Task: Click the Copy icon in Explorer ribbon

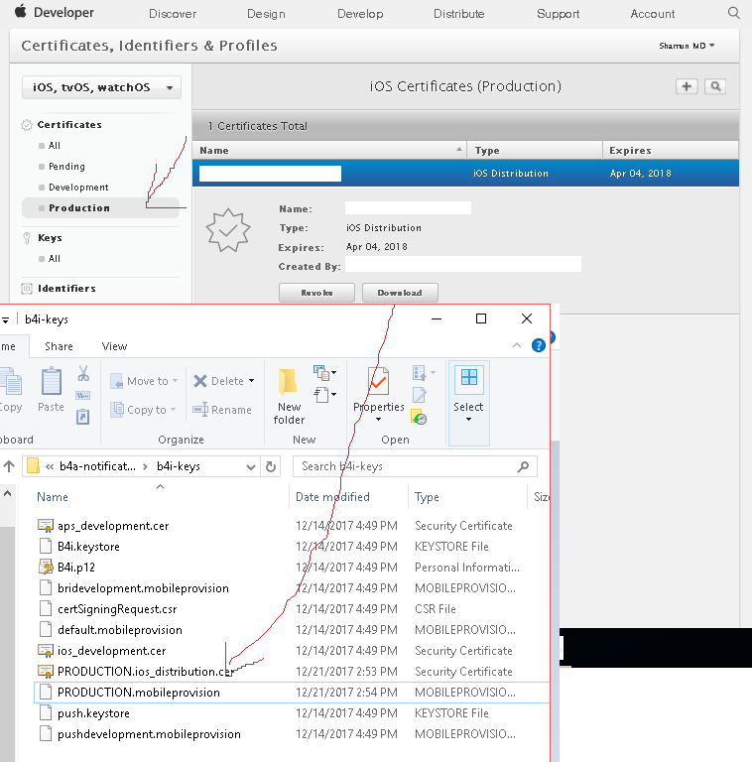Action: point(11,381)
